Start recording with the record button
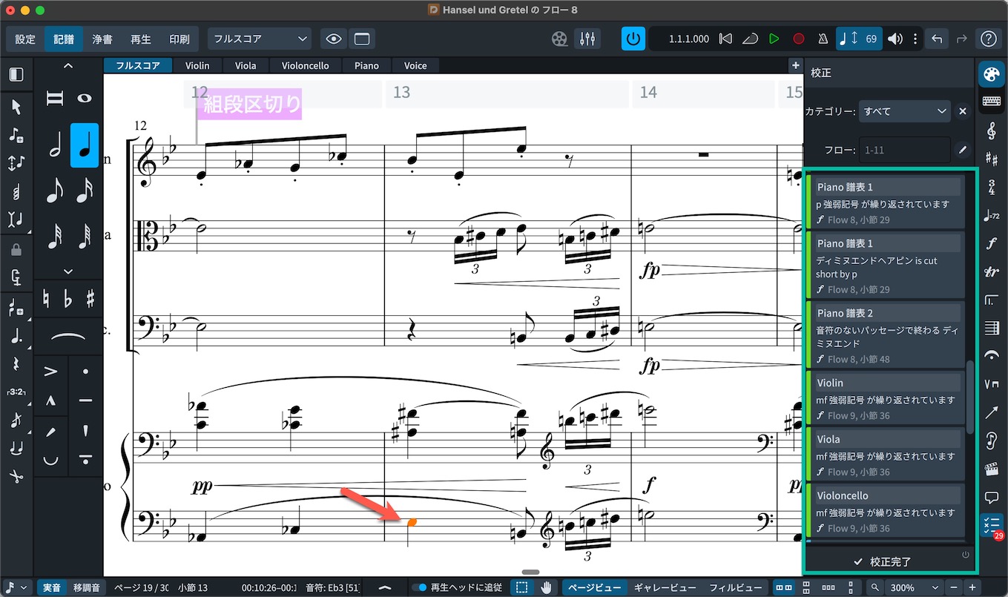This screenshot has height=597, width=1008. [799, 39]
